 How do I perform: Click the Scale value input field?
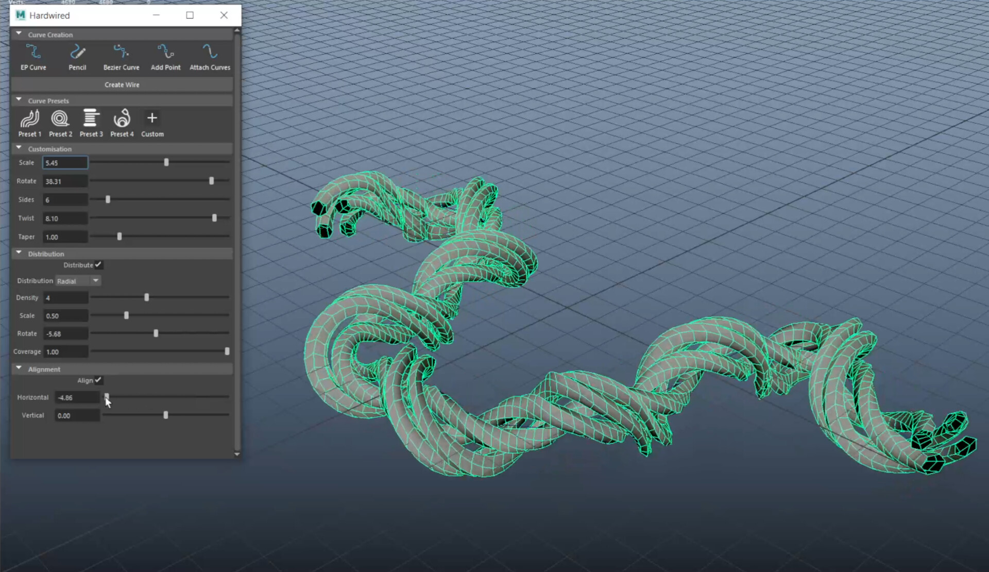point(65,163)
